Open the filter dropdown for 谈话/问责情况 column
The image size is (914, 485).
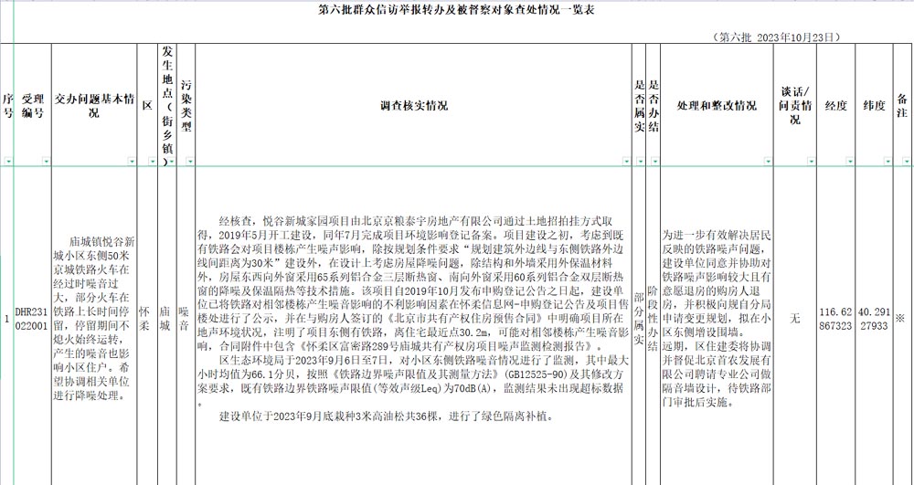812,162
